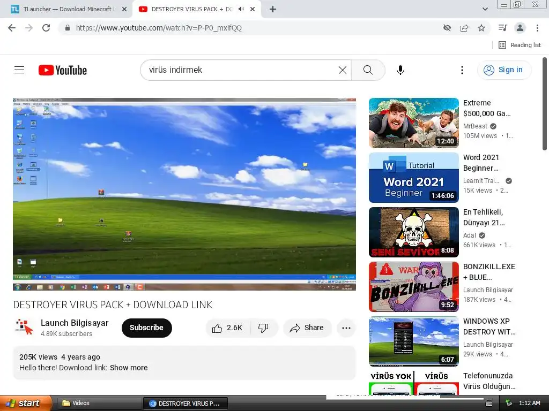The image size is (549, 411).
Task: Close the DESTROYER VIRUS PACK tab
Action: pos(253,9)
